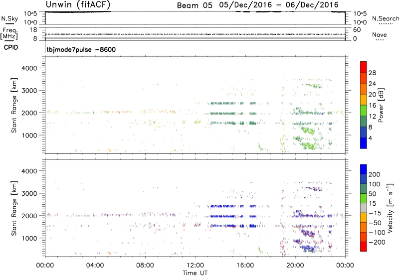
Task: Pick the Power colorbar segment between 20 and 24
Action: point(364,89)
